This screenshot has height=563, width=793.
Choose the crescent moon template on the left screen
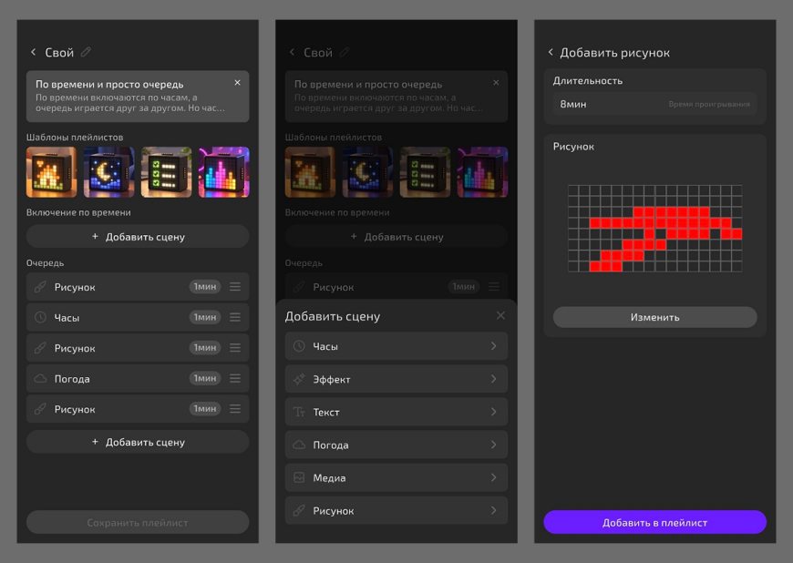(108, 172)
